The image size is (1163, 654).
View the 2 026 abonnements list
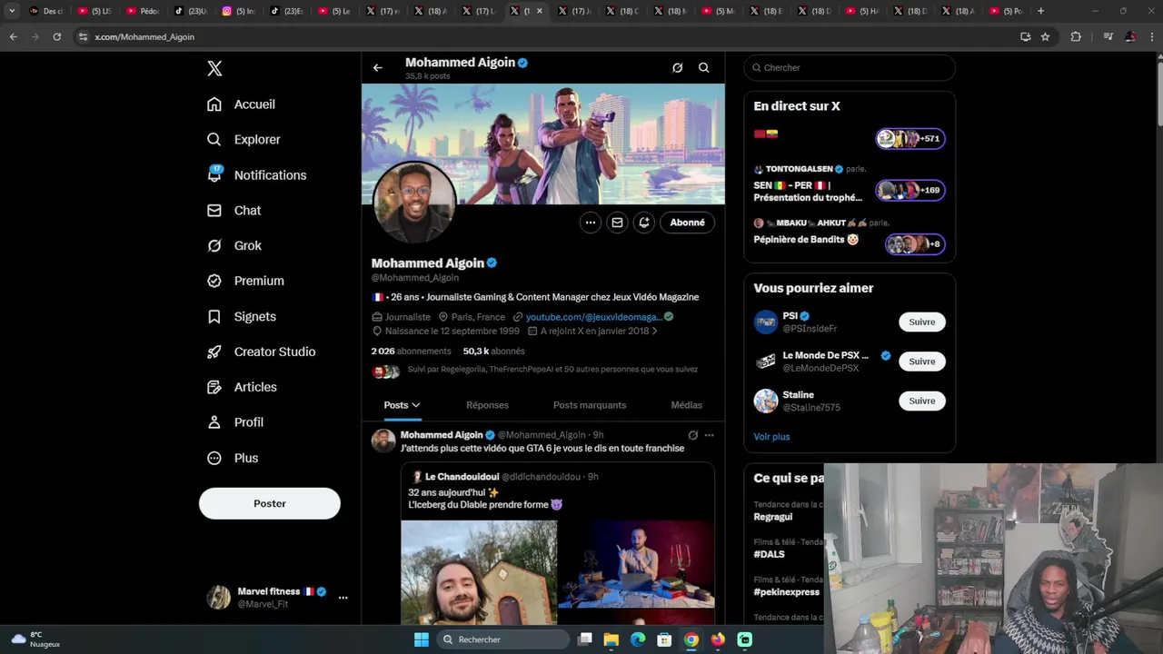(411, 352)
